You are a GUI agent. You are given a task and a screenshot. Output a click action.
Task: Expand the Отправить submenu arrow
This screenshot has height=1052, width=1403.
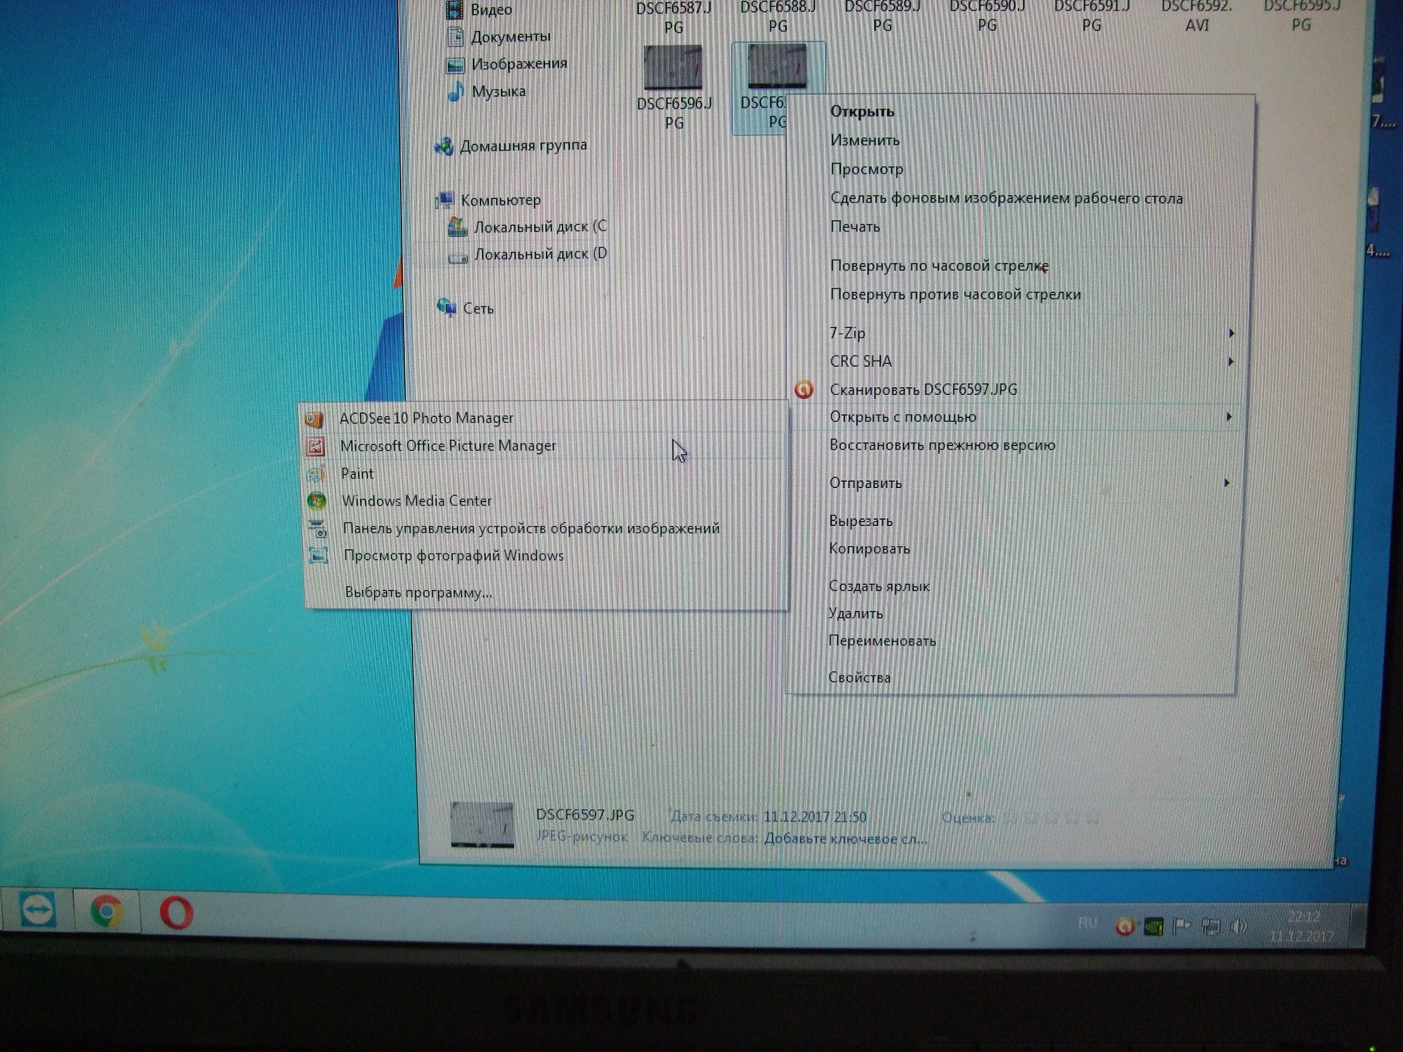[1226, 483]
